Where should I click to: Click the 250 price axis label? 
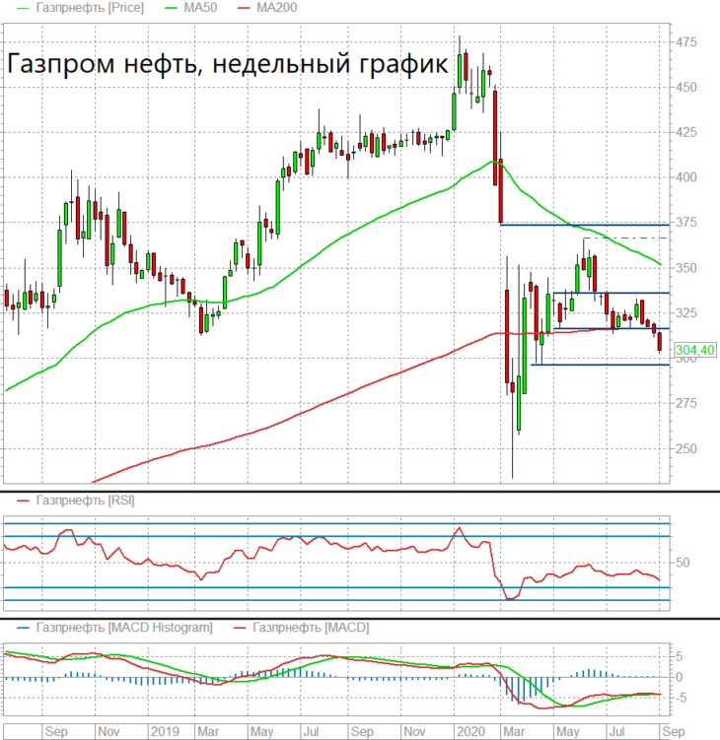point(686,448)
